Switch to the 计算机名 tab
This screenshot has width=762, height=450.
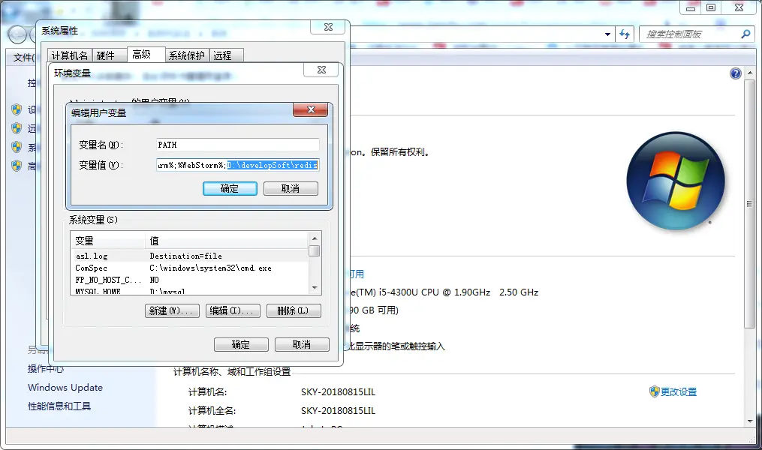(70, 55)
